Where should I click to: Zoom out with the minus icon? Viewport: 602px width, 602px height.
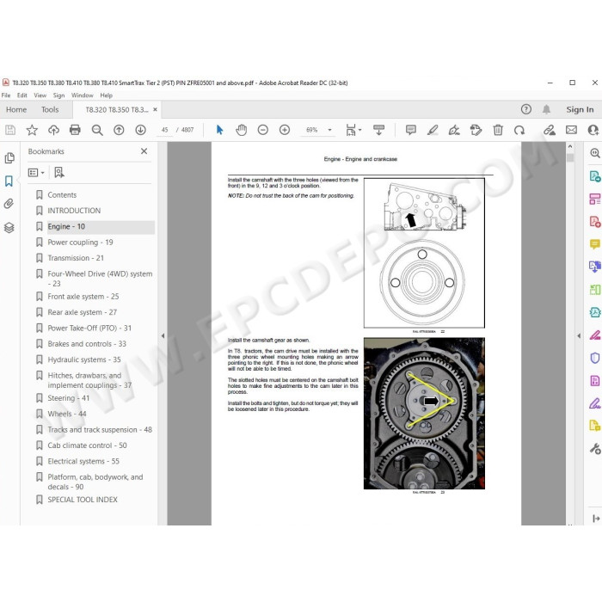click(262, 130)
